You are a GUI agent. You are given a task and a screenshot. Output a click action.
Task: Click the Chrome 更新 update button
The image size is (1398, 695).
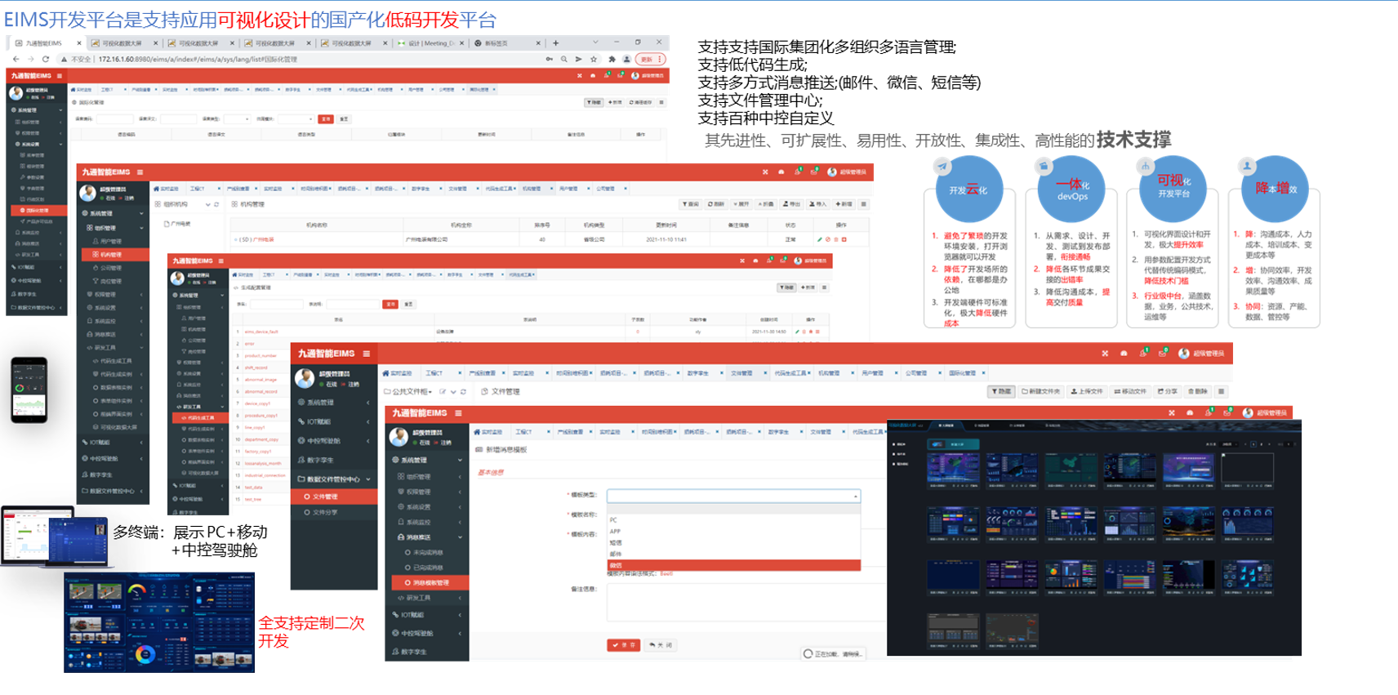[650, 59]
